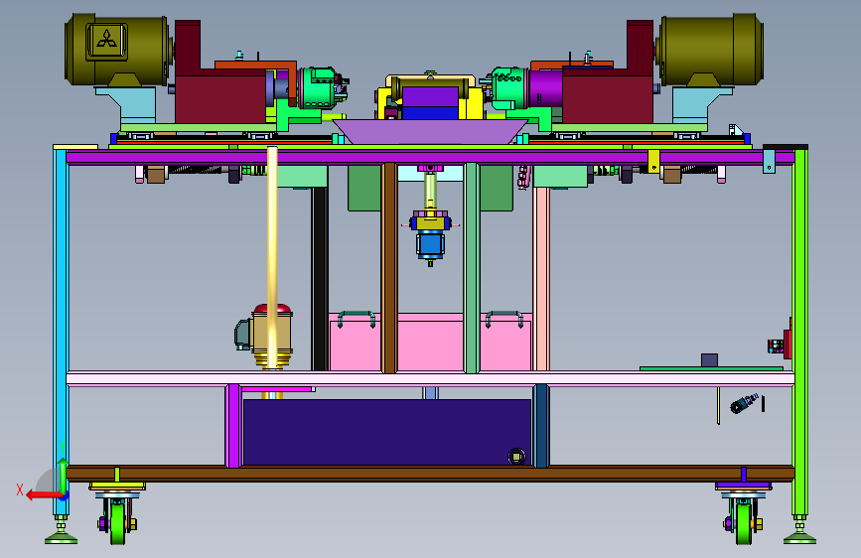Image resolution: width=861 pixels, height=558 pixels.
Task: Pick the right green chuck
Action: (x=509, y=88)
